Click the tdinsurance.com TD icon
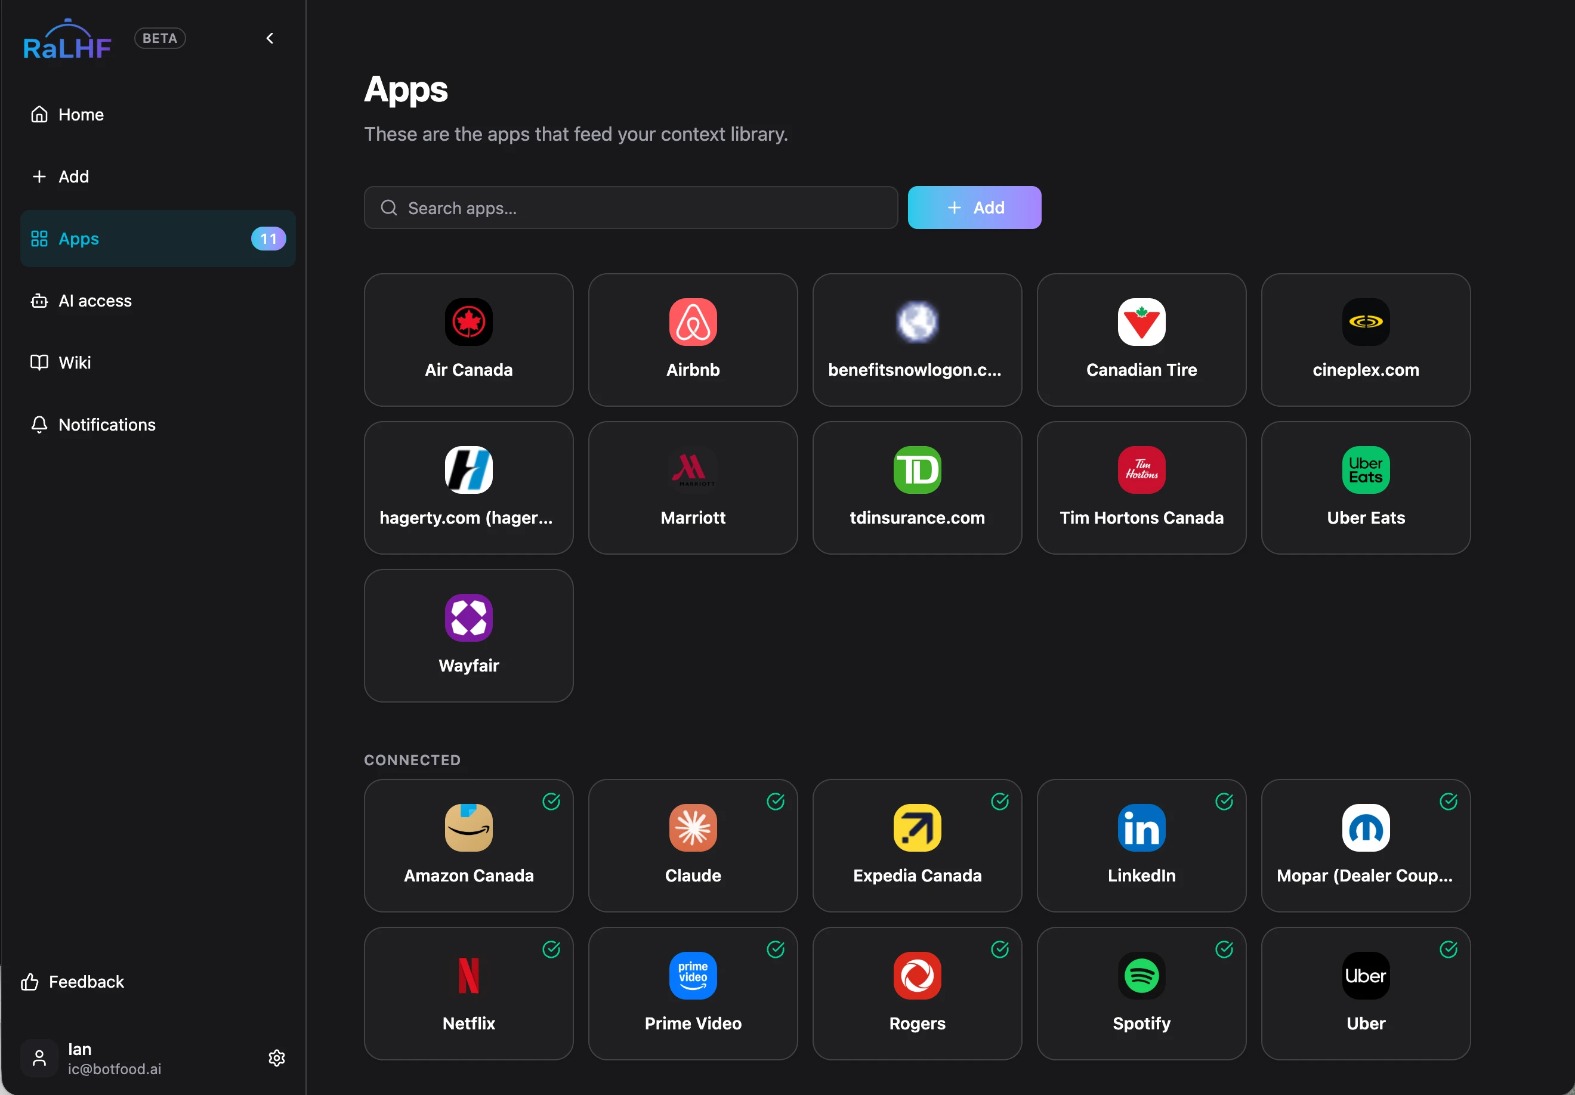This screenshot has width=1575, height=1095. pos(917,471)
